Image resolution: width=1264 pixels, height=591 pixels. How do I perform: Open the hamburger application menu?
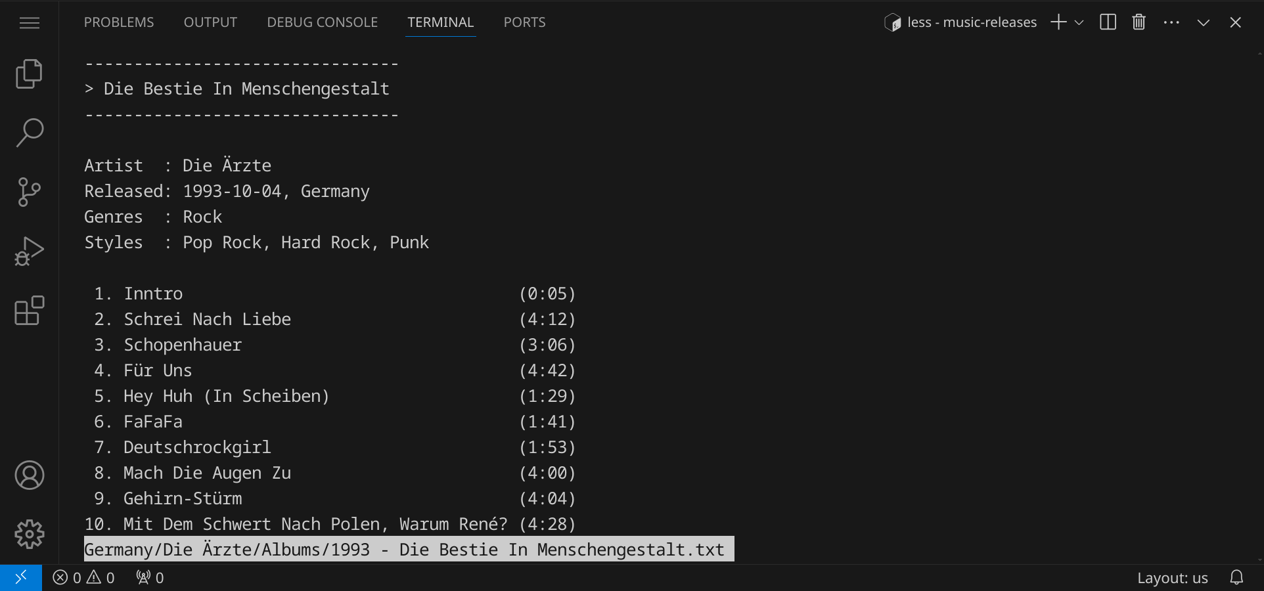[x=29, y=23]
